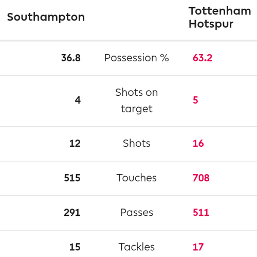Viewport: 257px width, 257px height.
Task: Click Tottenham's 708 touches value
Action: pos(201,178)
